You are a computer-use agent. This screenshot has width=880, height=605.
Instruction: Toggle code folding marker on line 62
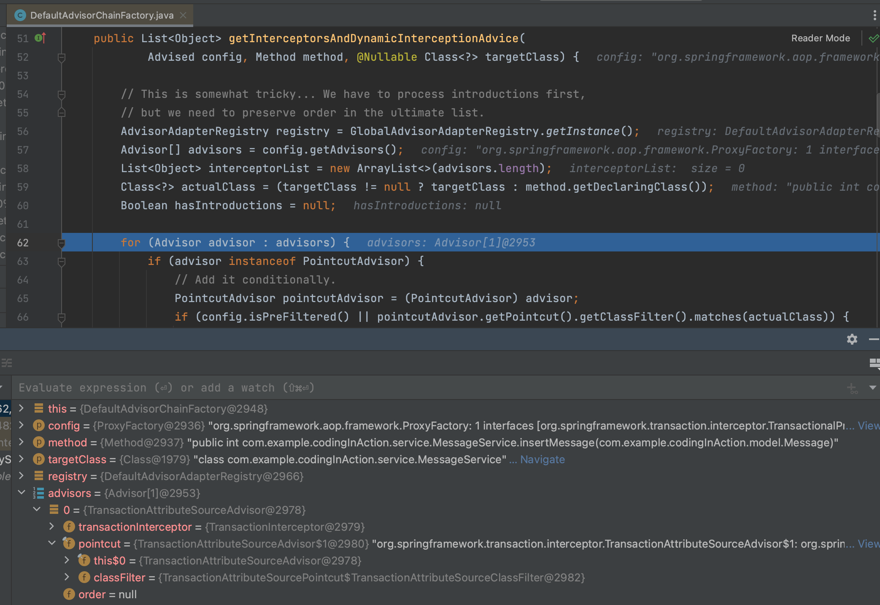coord(62,243)
